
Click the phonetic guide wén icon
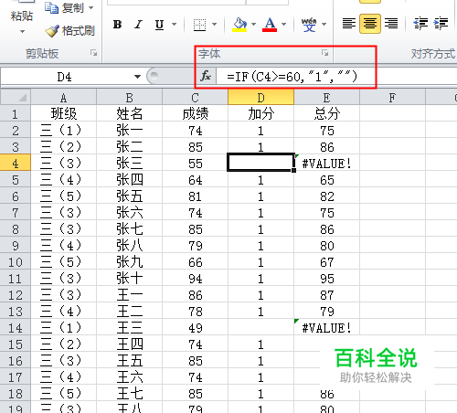tap(309, 24)
